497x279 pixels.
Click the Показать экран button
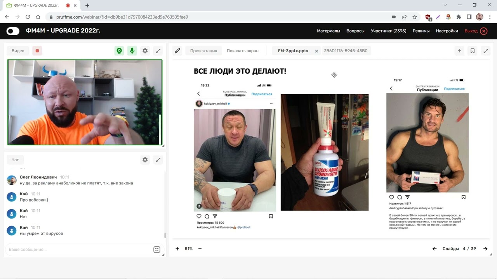click(242, 50)
